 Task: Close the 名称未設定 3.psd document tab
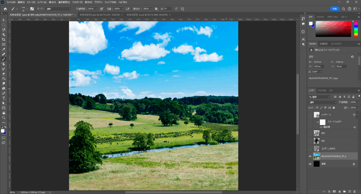(170, 15)
